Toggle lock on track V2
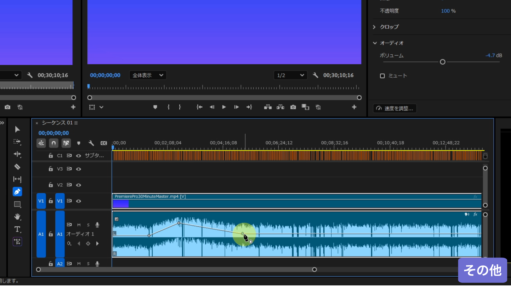This screenshot has width=511, height=287. [51, 185]
